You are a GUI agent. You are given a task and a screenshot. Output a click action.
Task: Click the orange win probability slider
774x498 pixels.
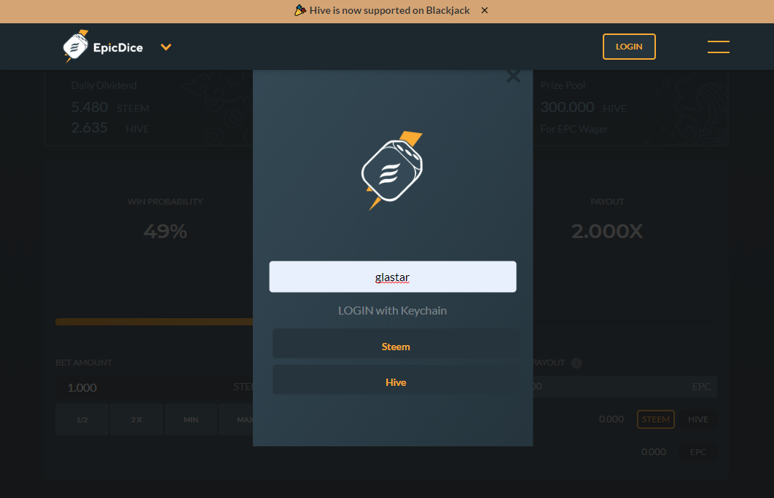tap(154, 322)
